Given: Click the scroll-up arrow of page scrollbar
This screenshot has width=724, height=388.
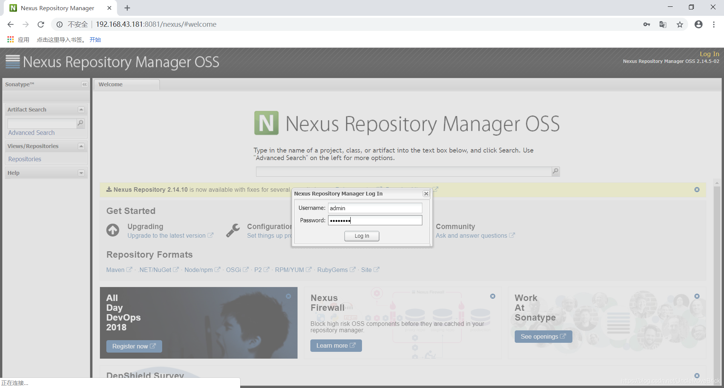Looking at the screenshot, I should point(717,183).
